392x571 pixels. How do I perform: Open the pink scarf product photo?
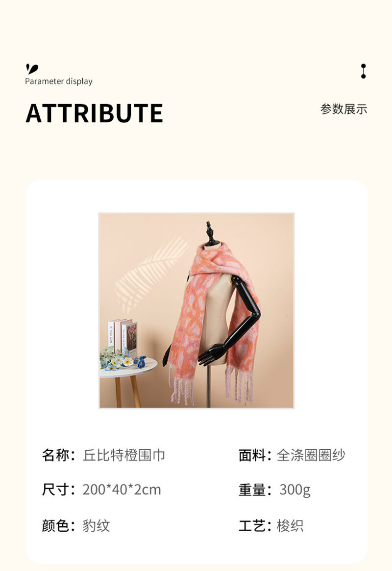(196, 311)
